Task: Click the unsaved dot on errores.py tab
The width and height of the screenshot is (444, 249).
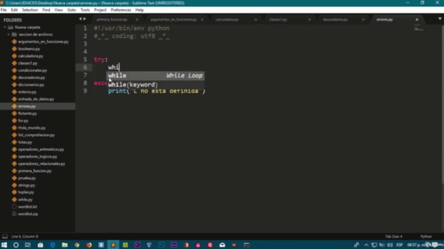Action: (417, 19)
